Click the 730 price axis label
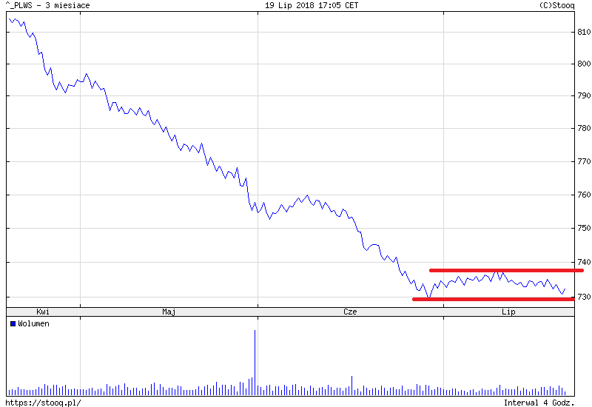The image size is (592, 407). [584, 297]
